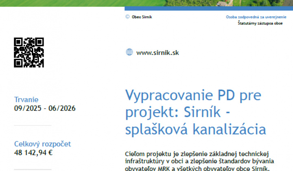Click the paragraph starting 'Cieľom projektu je'

[x=199, y=161]
